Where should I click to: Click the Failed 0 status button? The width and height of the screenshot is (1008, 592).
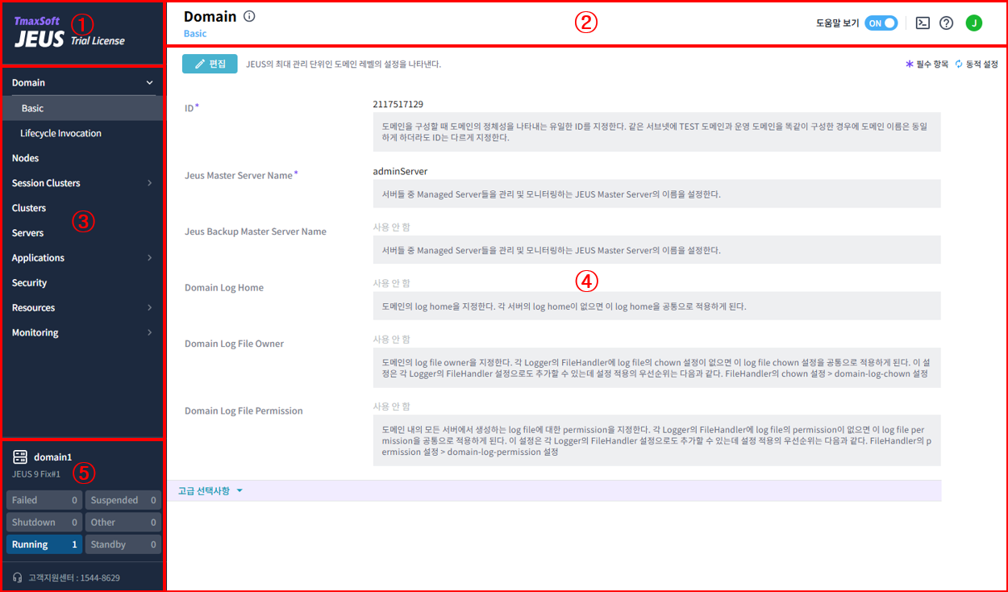coord(44,500)
